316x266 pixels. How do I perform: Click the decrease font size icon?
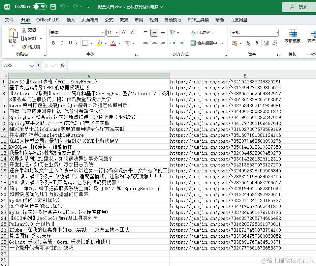point(133,32)
